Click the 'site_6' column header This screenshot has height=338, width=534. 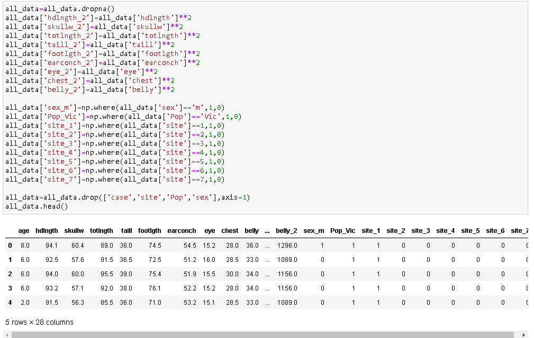[x=495, y=231]
